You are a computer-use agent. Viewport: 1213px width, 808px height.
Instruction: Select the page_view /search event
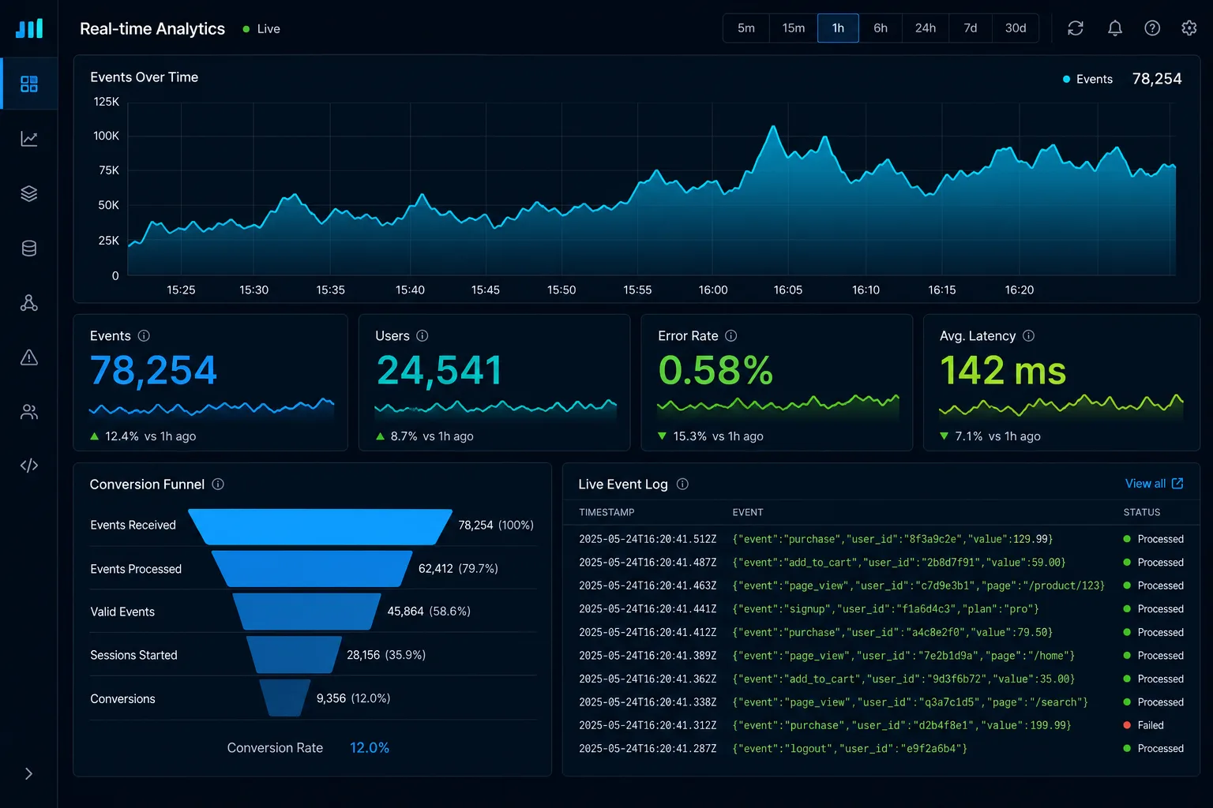[881, 702]
